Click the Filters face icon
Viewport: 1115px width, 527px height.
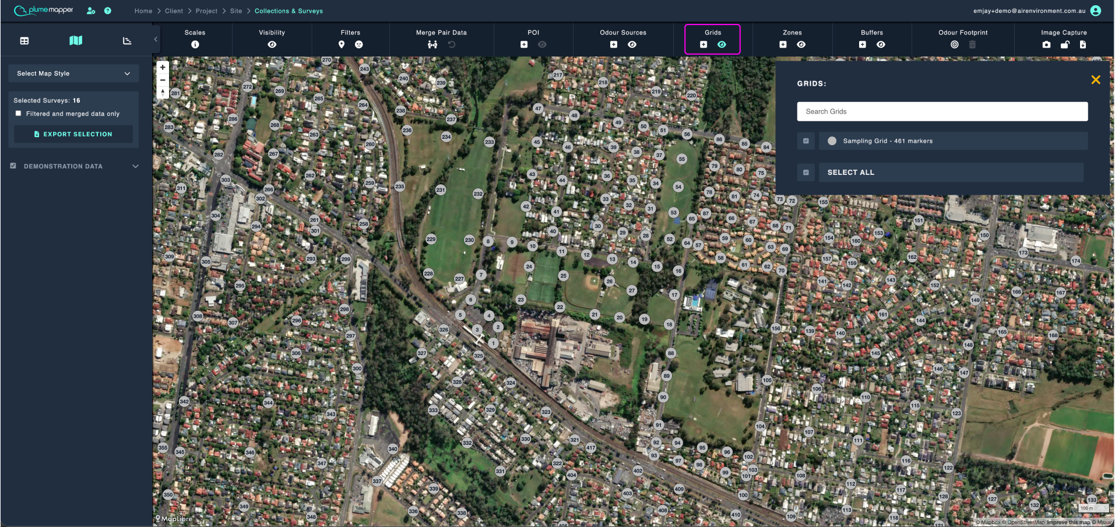coord(359,44)
